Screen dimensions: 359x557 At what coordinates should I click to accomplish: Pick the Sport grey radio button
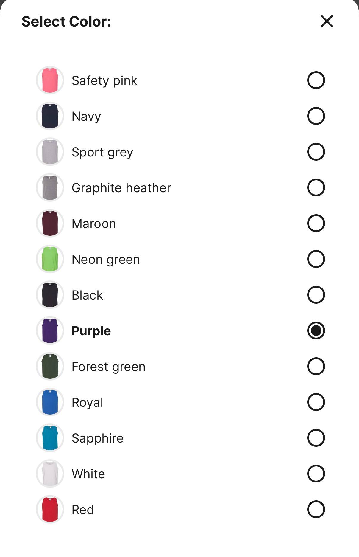[x=316, y=152]
